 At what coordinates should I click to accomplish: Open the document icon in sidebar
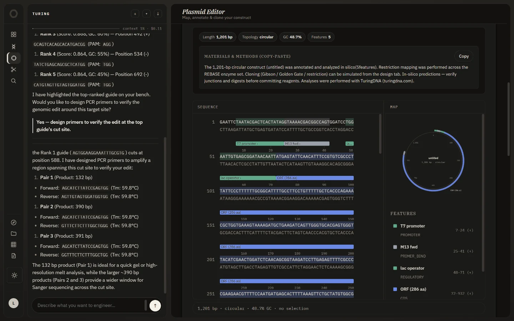click(14, 256)
